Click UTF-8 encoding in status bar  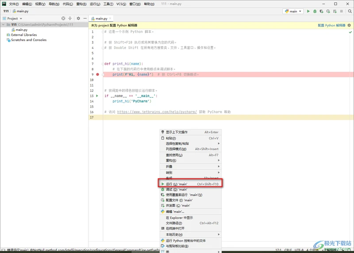click(x=299, y=250)
